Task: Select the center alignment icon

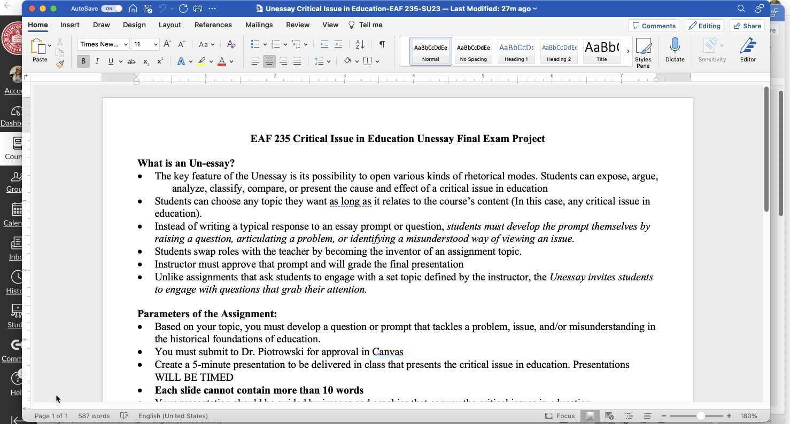Action: pos(269,61)
